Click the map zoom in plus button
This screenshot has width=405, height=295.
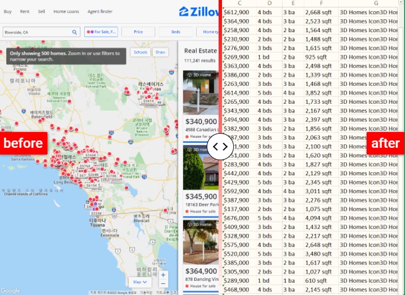(x=163, y=275)
